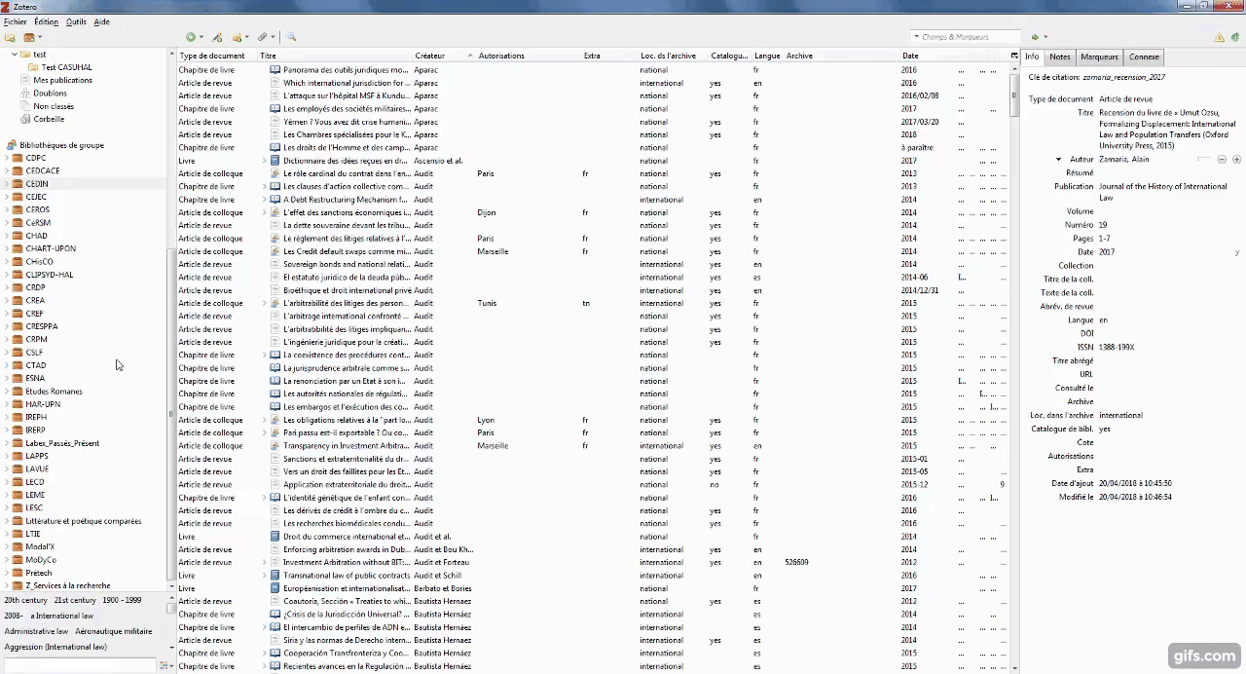Click the New Collection folder icon

10,37
